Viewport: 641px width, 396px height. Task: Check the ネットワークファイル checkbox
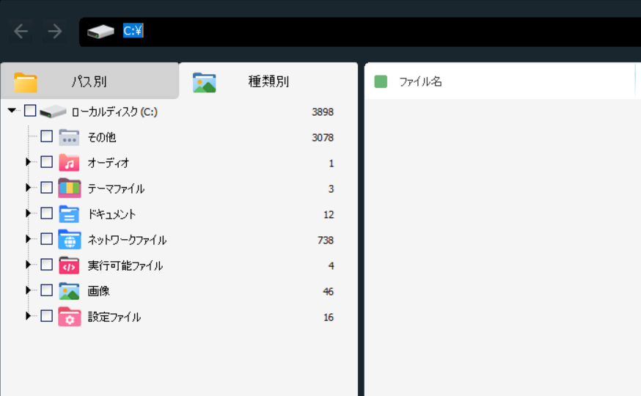(x=47, y=238)
